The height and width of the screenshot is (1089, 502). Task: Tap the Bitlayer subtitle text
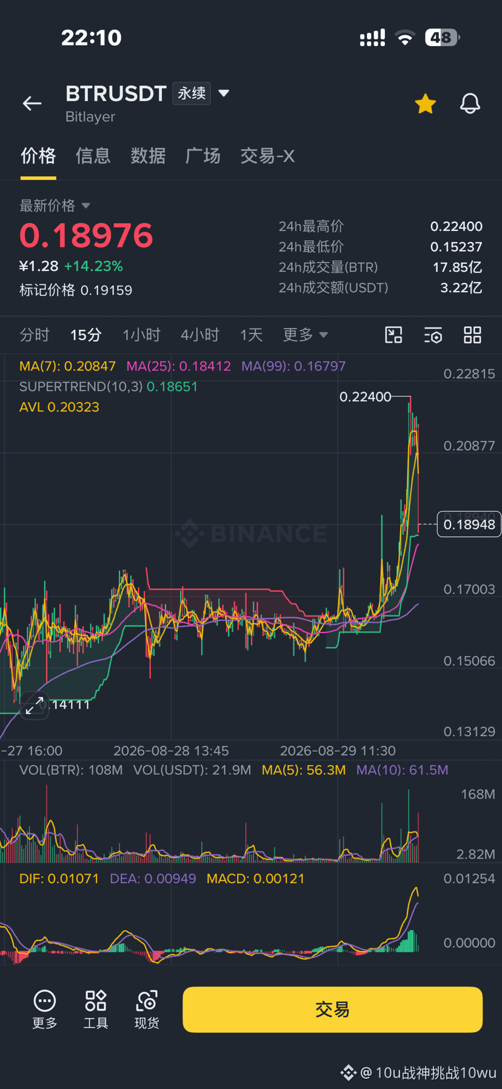coord(90,116)
